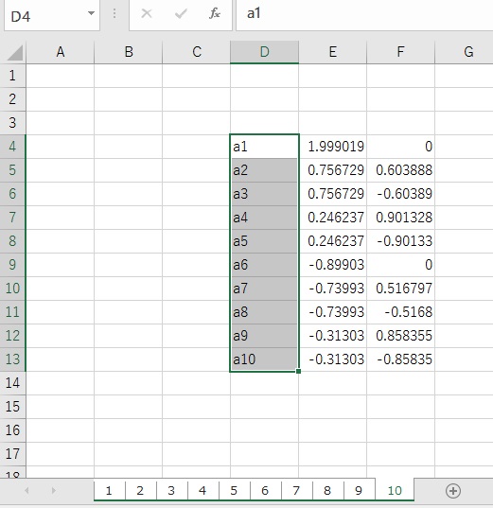
Task: Click cell containing a7
Action: tap(265, 289)
